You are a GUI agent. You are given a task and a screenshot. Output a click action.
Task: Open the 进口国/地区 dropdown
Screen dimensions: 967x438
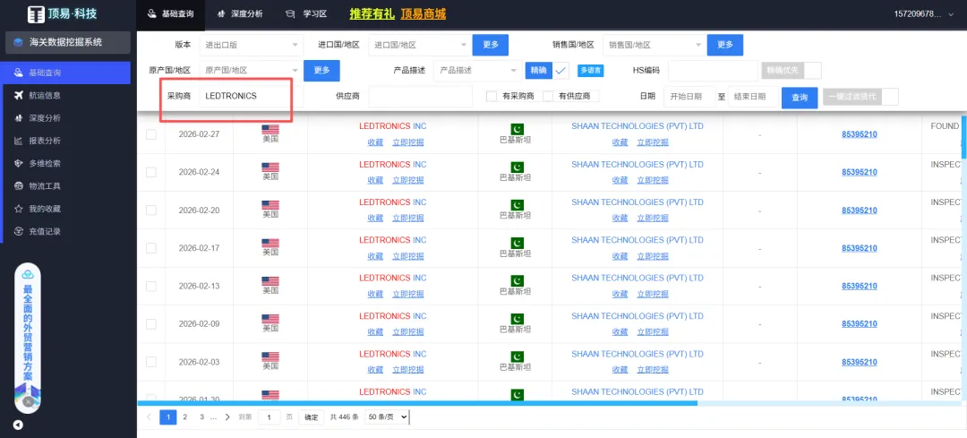pos(421,45)
